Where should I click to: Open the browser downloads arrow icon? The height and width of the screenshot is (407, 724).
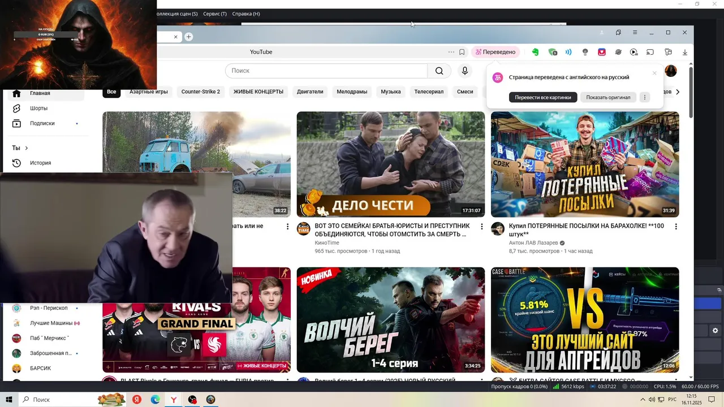pos(685,52)
